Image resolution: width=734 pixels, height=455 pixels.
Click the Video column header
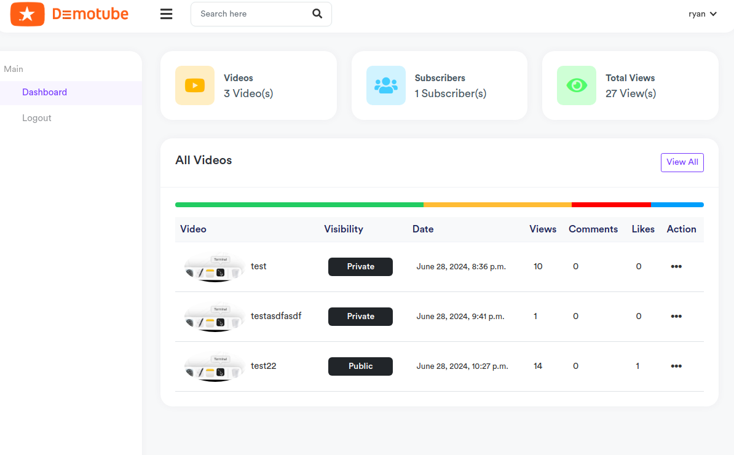(193, 229)
